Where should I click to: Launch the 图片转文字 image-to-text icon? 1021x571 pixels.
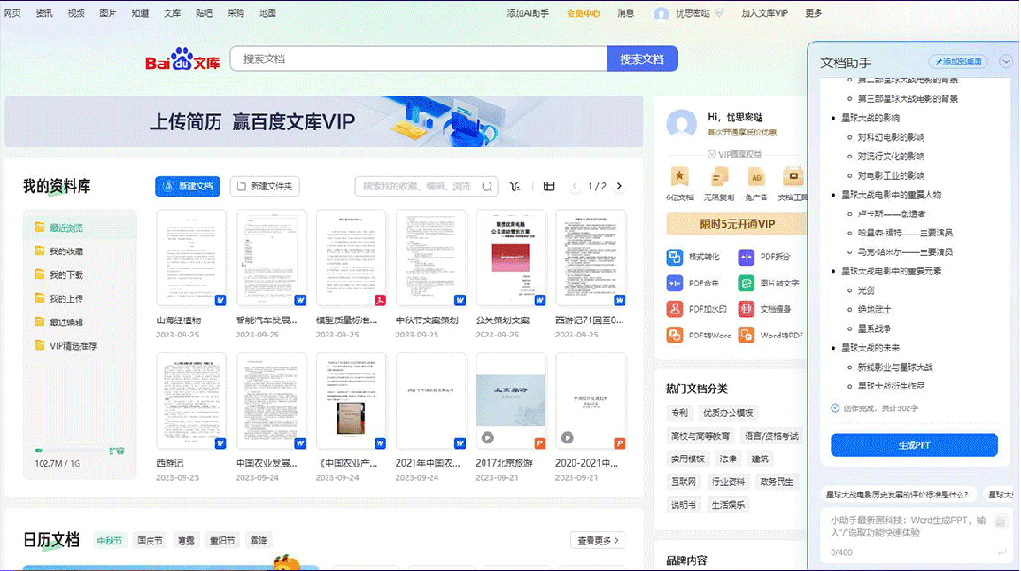tap(747, 283)
